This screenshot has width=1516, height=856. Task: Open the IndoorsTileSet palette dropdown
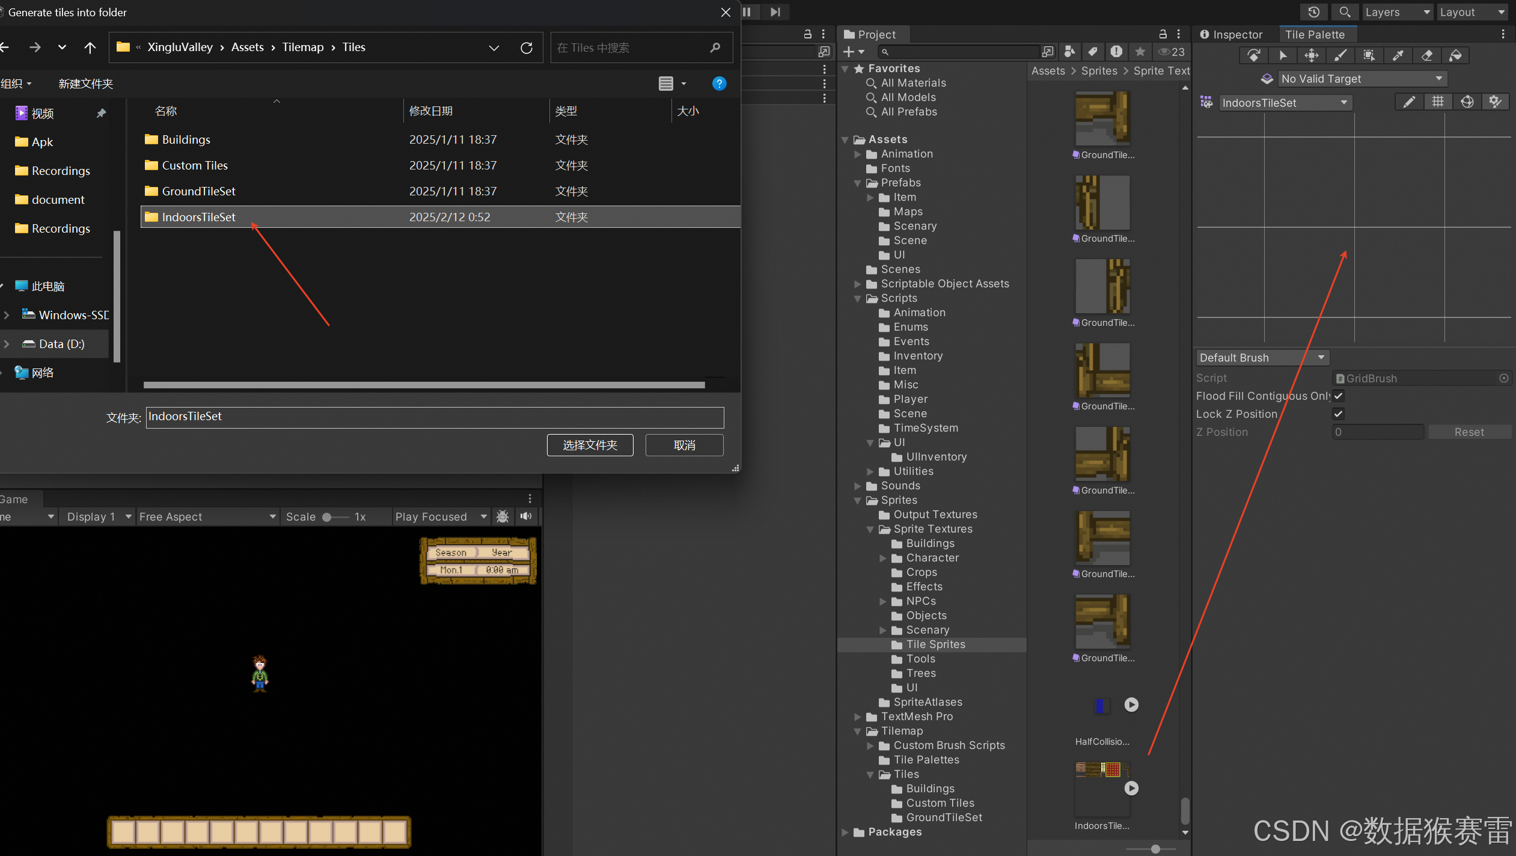point(1285,103)
